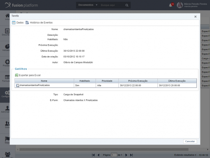Switch to the Dados tab
Image resolution: width=210 pixels, height=158 pixels.
pos(18,22)
